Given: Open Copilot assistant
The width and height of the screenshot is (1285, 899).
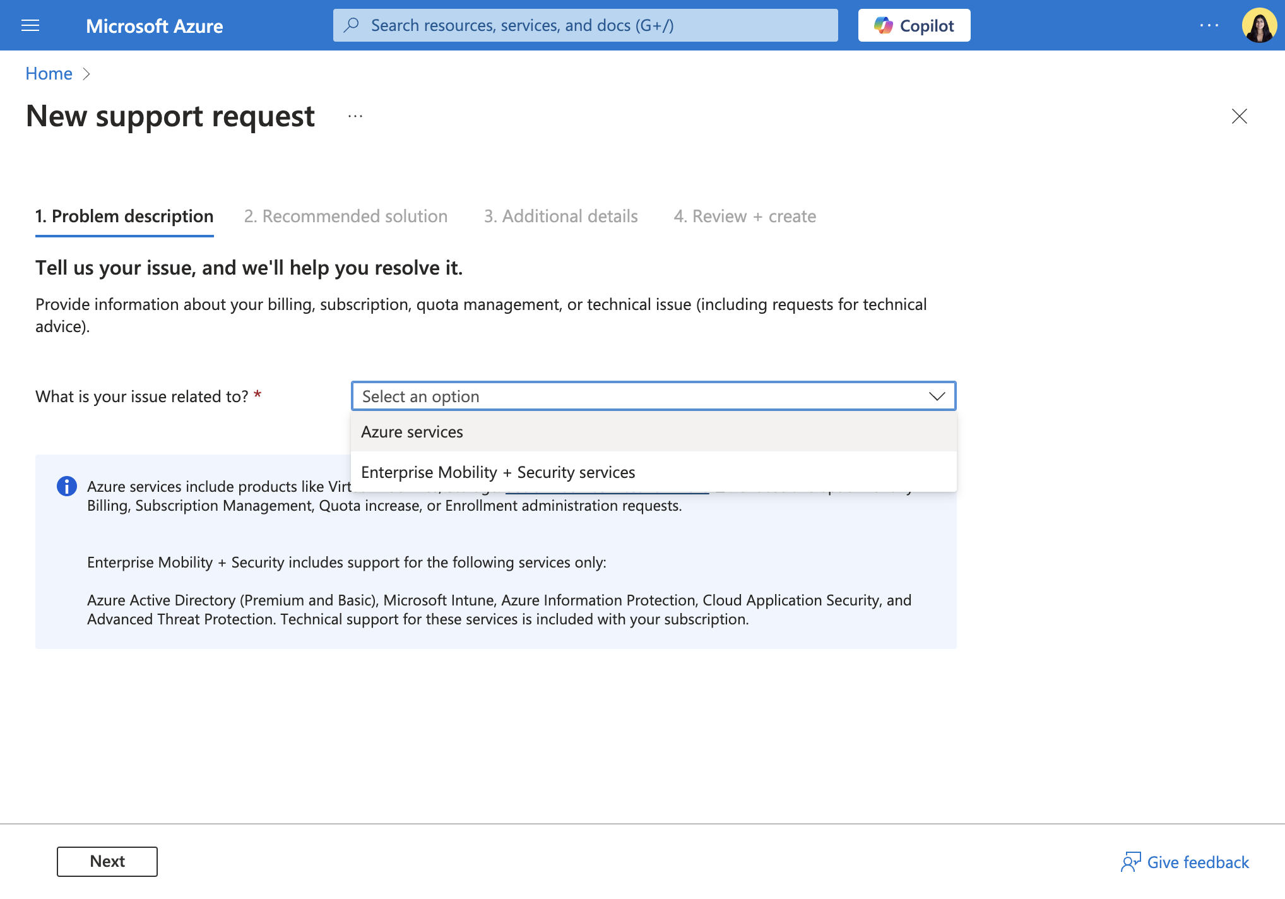Looking at the screenshot, I should [914, 25].
